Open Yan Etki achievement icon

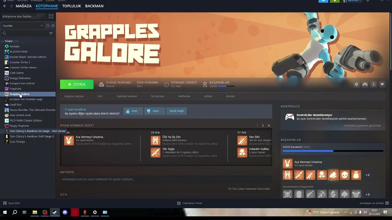pyautogui.click(x=242, y=141)
